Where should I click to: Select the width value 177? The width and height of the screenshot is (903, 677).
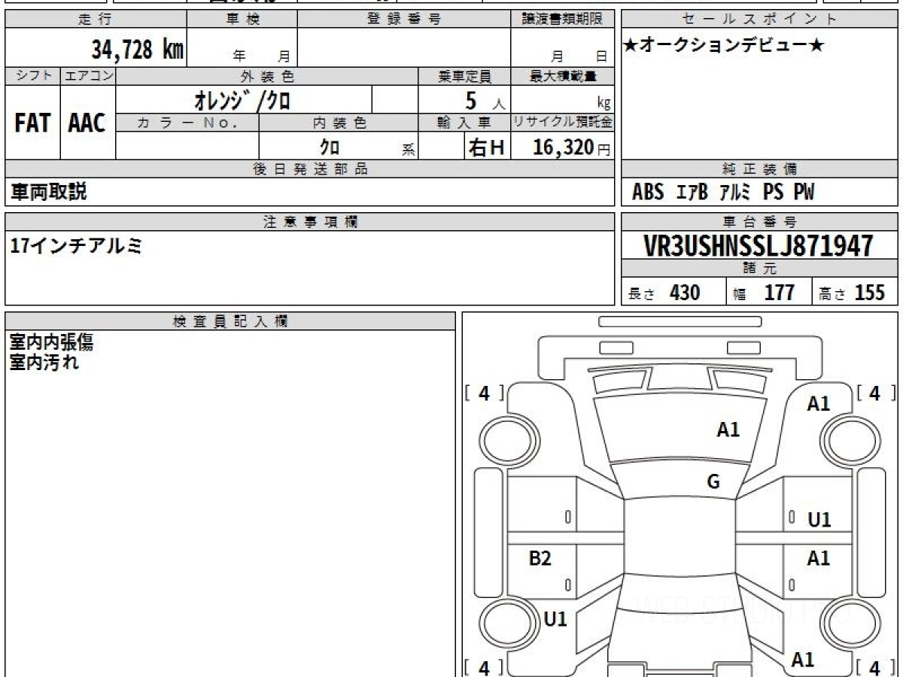pos(780,293)
